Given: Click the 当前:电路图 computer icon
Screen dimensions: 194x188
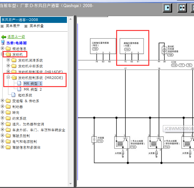Looking at the screenshot, I should [x=3, y=43].
